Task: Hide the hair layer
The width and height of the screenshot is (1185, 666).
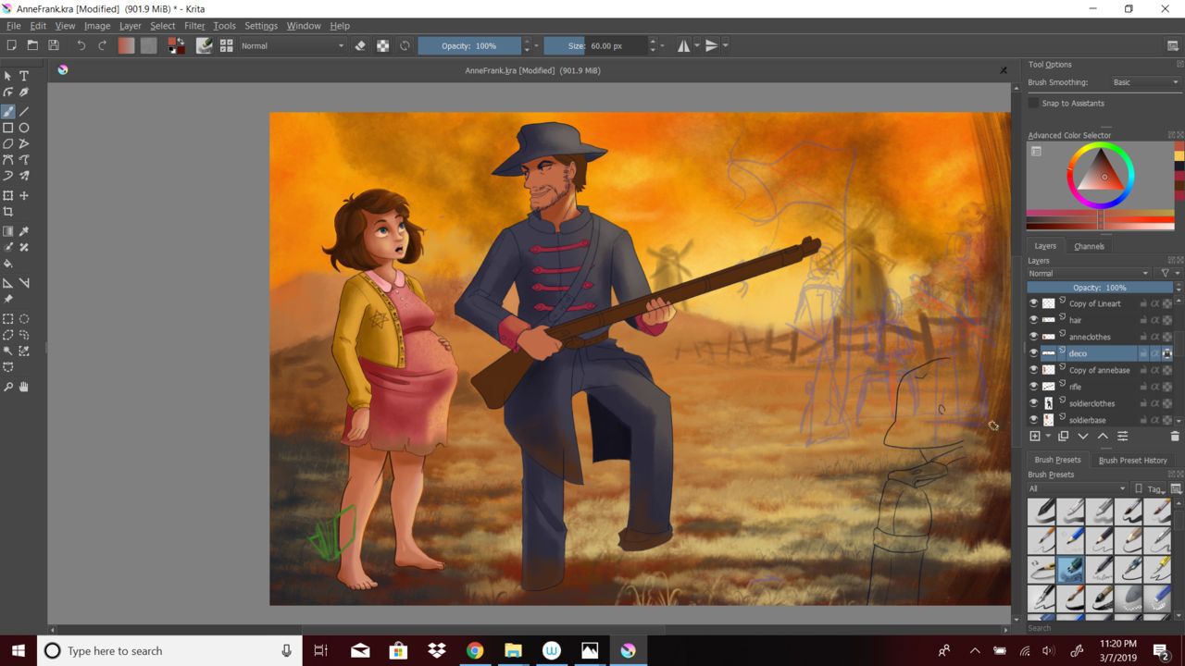Action: (1033, 320)
